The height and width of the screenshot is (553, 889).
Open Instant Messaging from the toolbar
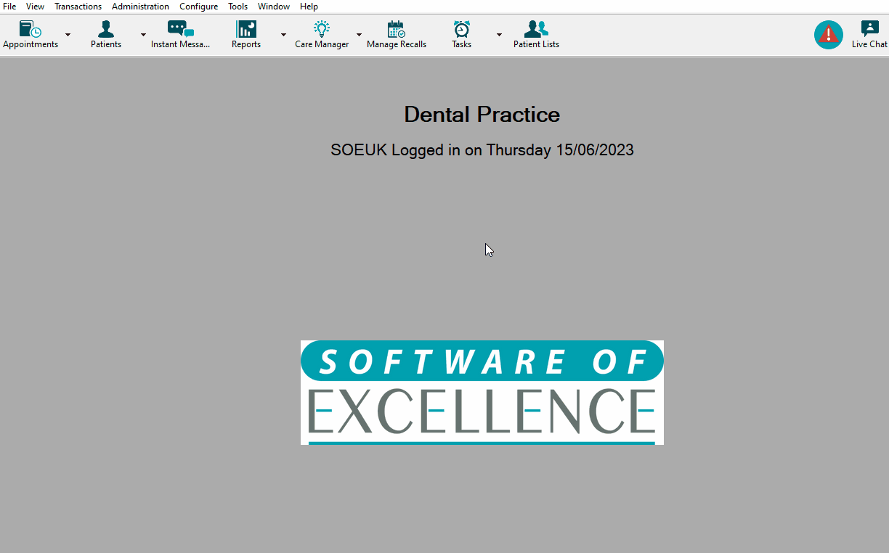[x=180, y=30]
